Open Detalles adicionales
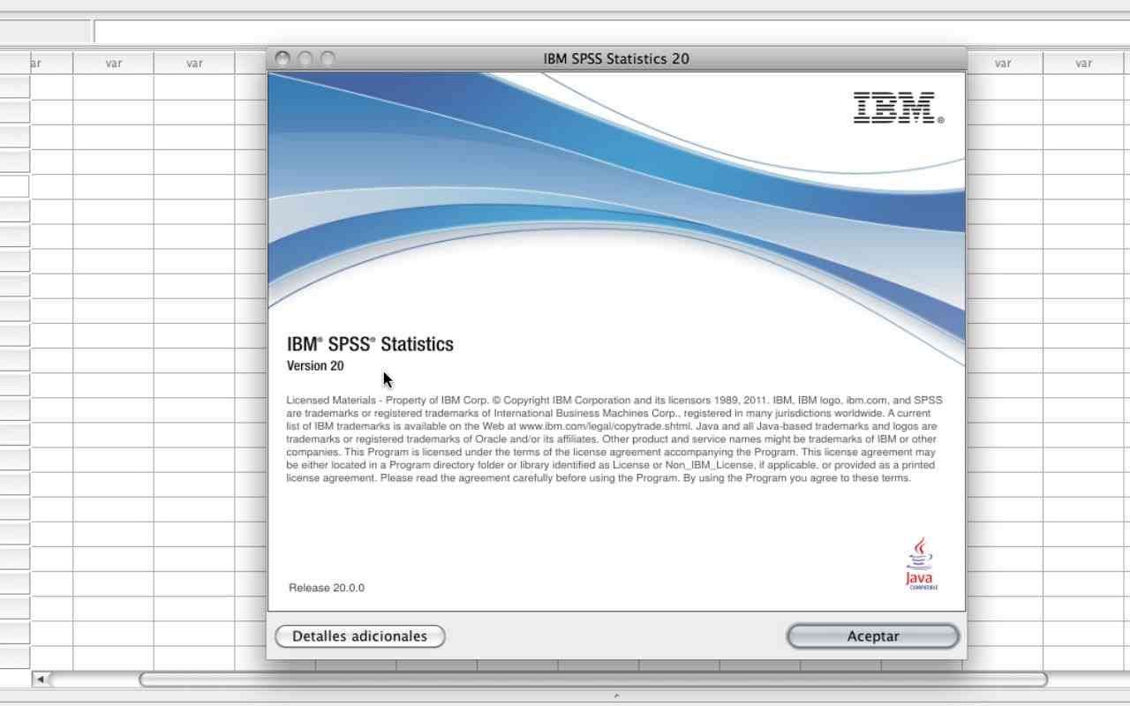1130x706 pixels. [360, 635]
